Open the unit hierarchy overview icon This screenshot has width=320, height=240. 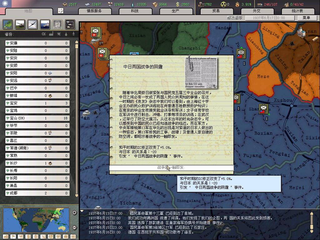(70, 24)
